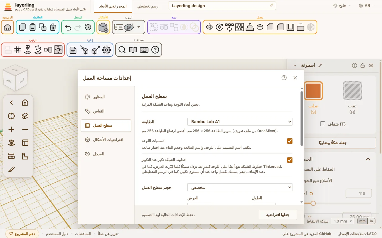Click the make default button
This screenshot has height=238, width=382.
pos(278,215)
